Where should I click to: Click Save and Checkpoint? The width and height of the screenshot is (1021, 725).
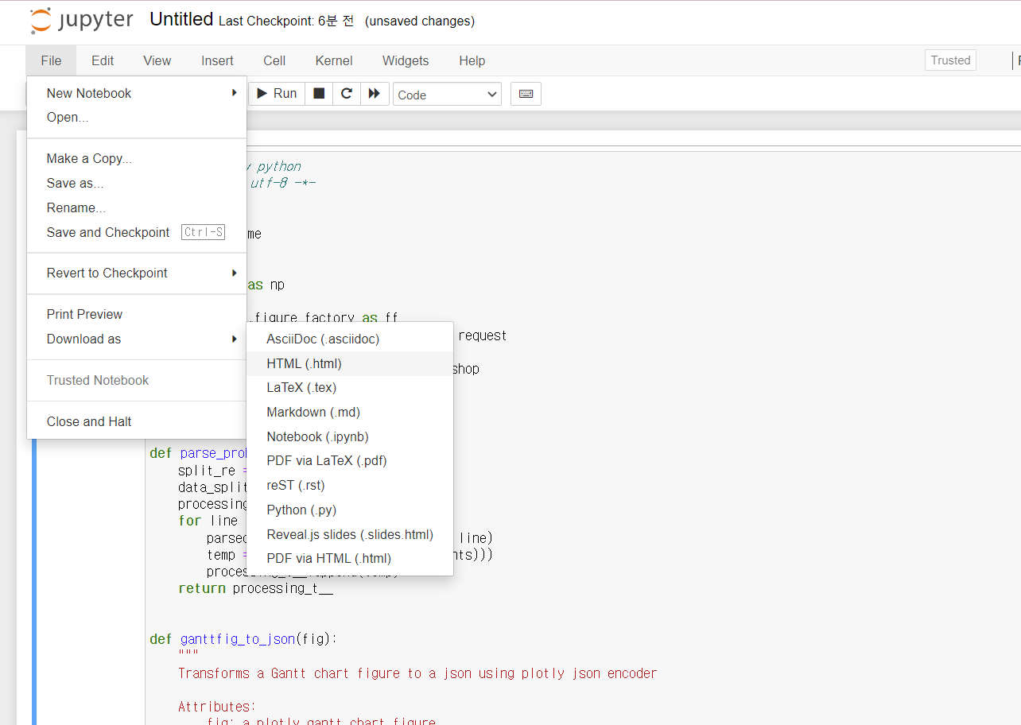pyautogui.click(x=137, y=232)
